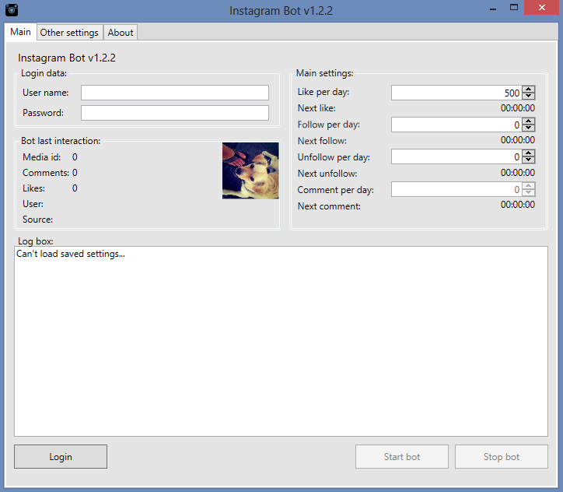563x492 pixels.
Task: Increase Unfollow per day with up arrow
Action: click(x=529, y=153)
